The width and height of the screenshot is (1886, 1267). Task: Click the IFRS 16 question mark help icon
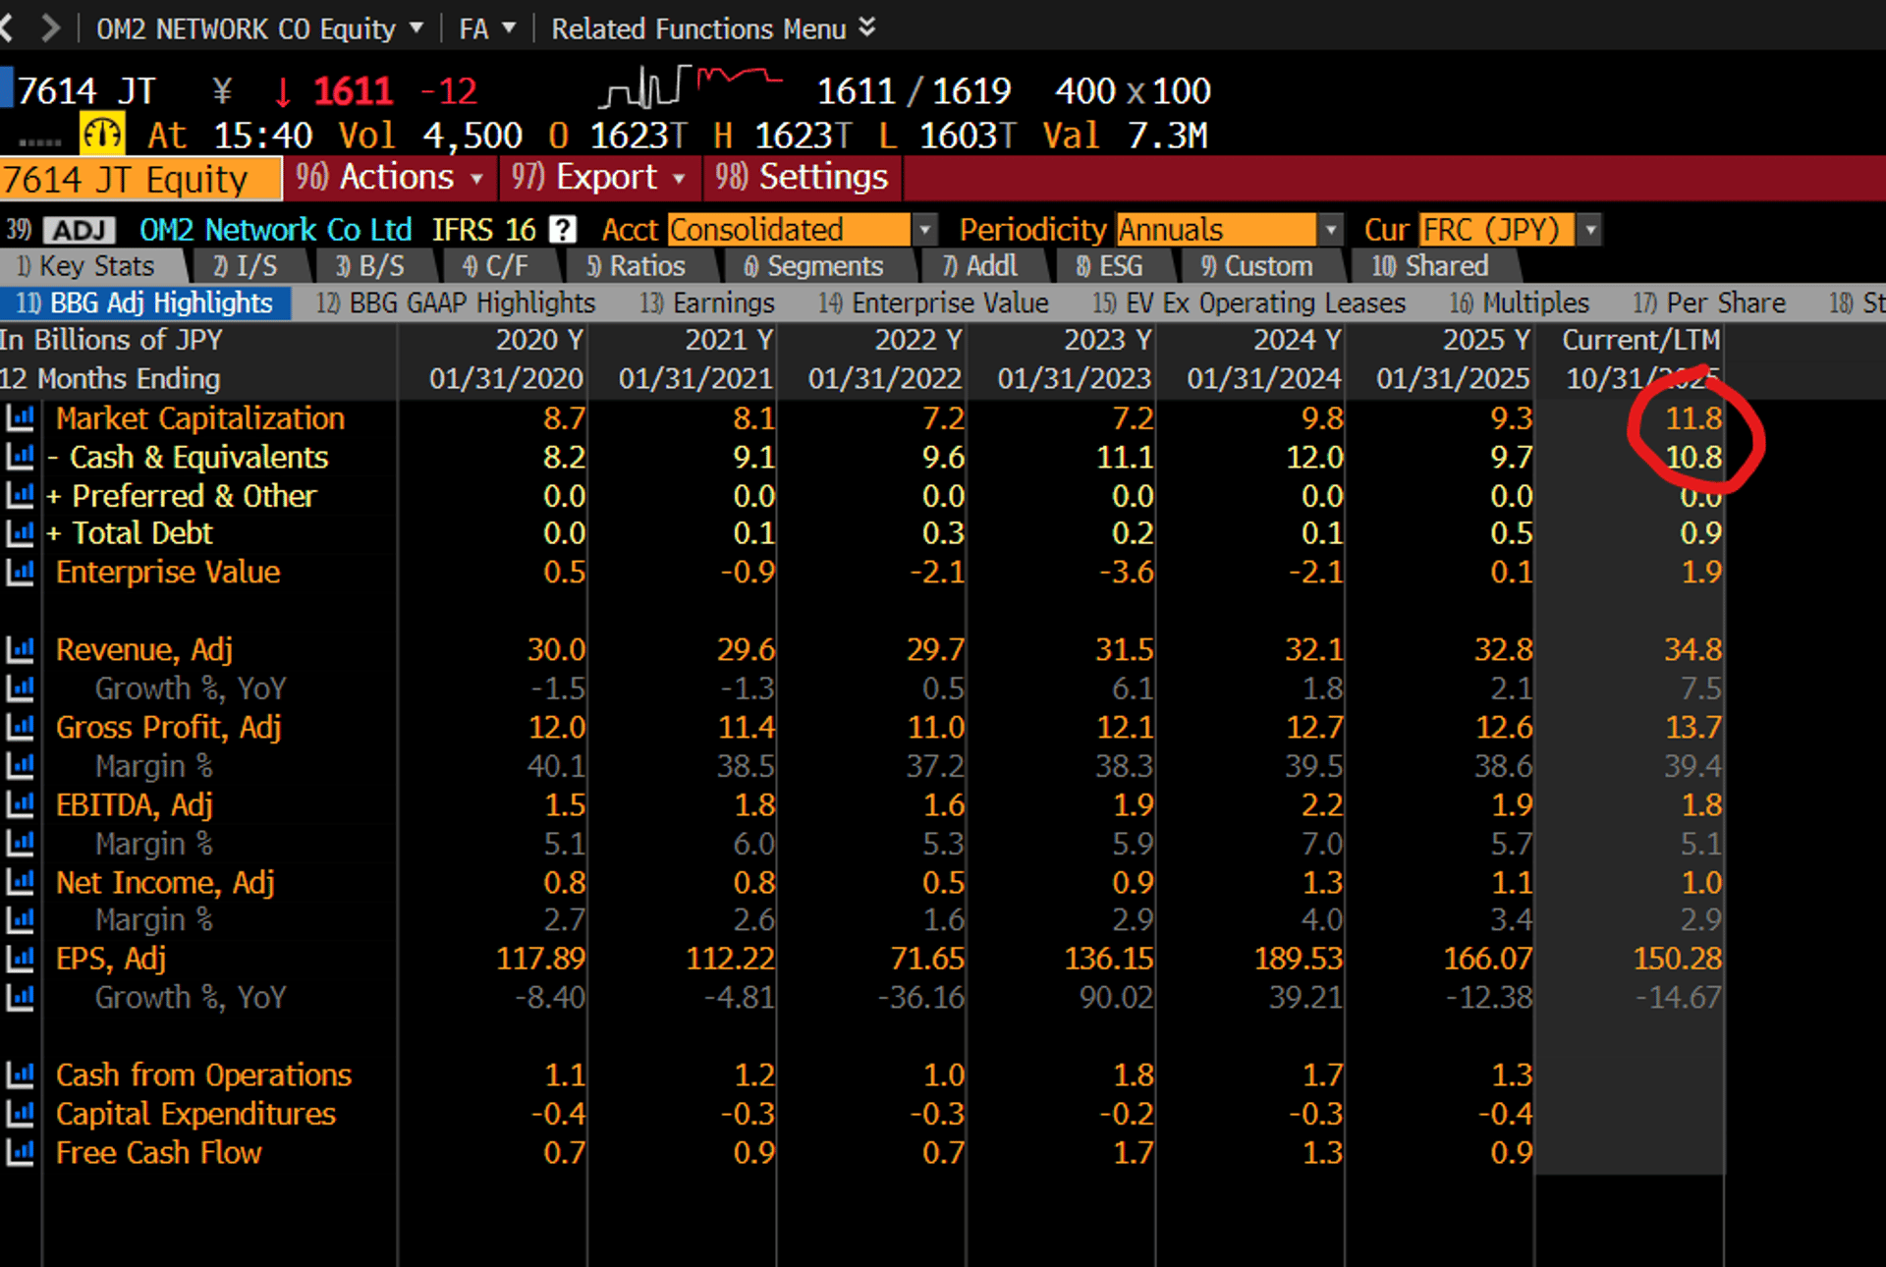562,230
